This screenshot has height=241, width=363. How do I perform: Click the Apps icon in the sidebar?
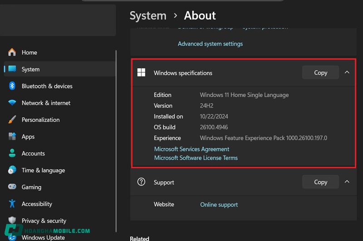(12, 137)
